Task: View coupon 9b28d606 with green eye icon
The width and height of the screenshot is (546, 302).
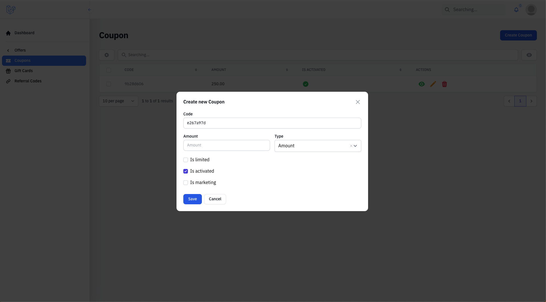Action: [x=422, y=84]
